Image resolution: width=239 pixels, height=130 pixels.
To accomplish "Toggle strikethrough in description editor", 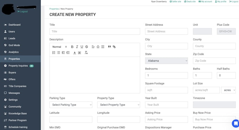I will (x=86, y=47).
